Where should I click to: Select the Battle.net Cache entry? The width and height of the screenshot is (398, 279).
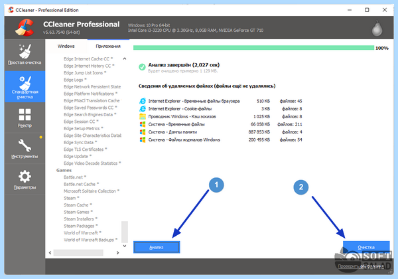(x=81, y=184)
